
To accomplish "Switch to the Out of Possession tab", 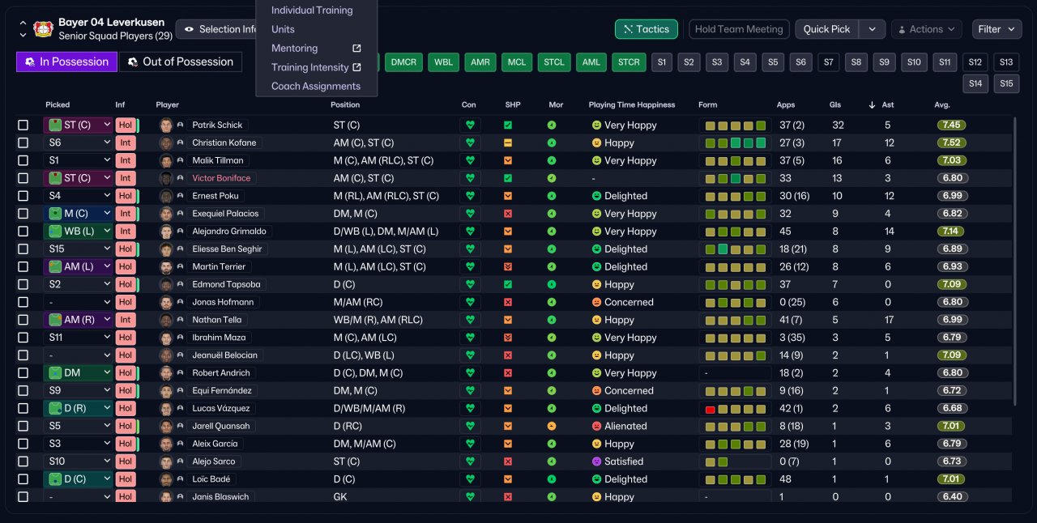I will 181,62.
